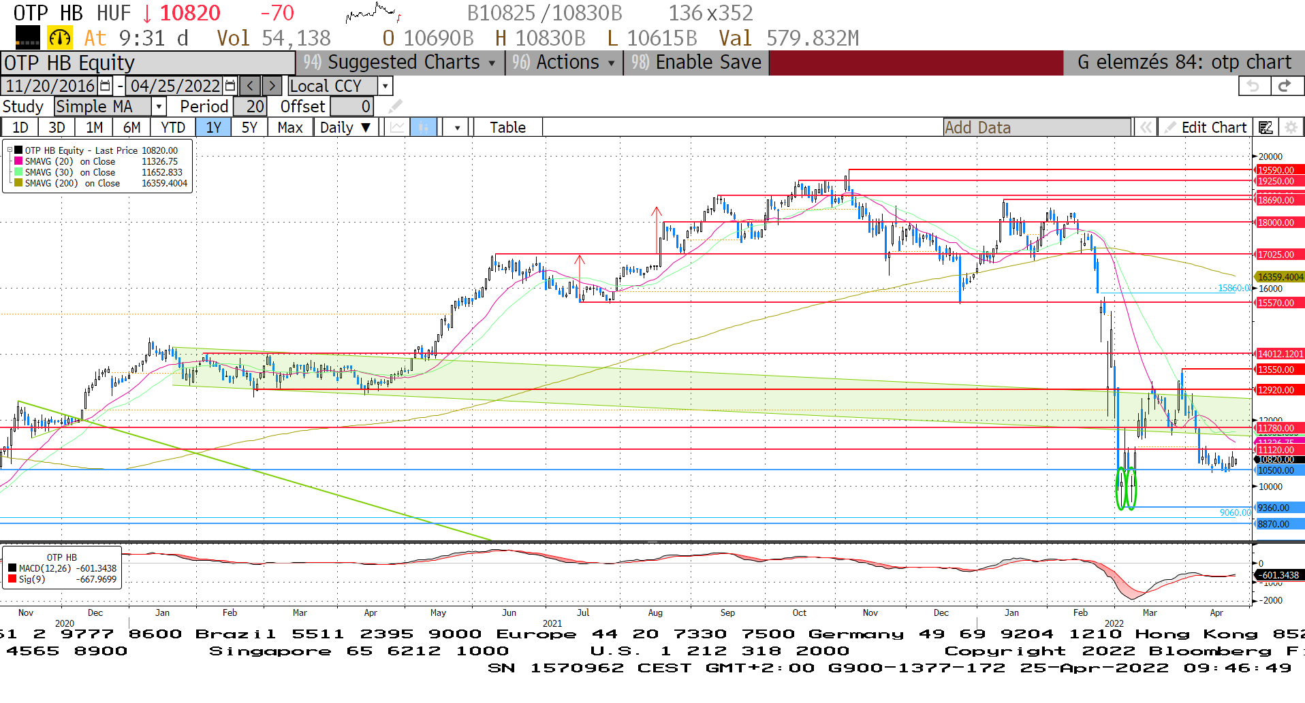This screenshot has width=1305, height=703.
Task: Click the intraday sparkline mini chart
Action: [x=373, y=13]
